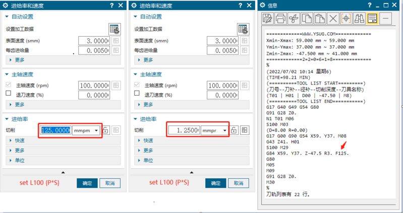Viewport: 403px width, 213px height.
Task: Expand 更多 under 每齿进给量 in mmpm dialog
Action: click(63, 60)
